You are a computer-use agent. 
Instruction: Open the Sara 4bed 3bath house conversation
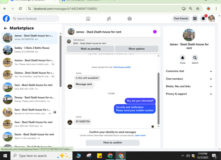point(29,87)
